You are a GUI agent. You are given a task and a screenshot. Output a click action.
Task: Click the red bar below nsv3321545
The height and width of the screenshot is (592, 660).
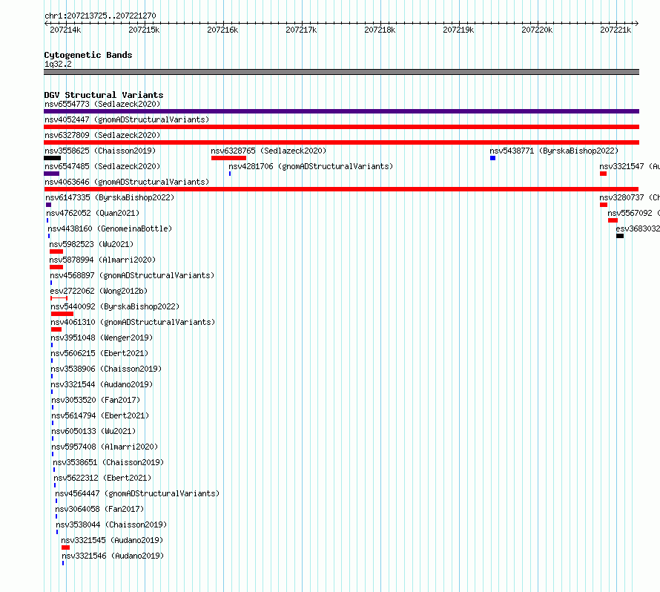click(65, 547)
